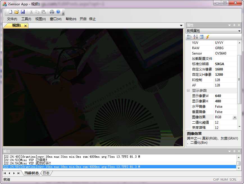Close the 视频1 document tab

pos(26,26)
